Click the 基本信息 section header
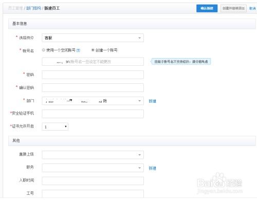The width and height of the screenshot is (257, 200). (x=132, y=24)
